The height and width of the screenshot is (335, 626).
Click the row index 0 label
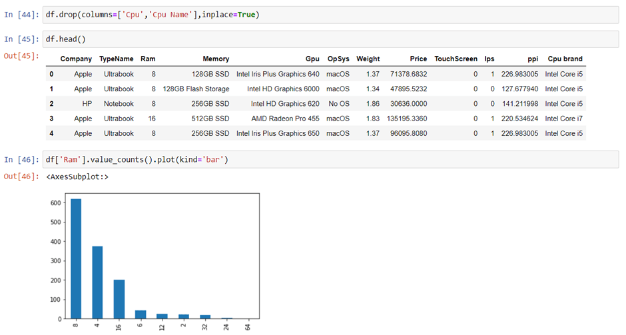click(x=51, y=74)
